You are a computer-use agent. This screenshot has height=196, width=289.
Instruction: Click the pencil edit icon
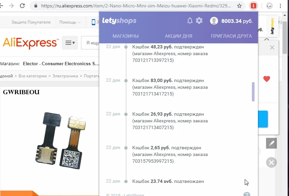pyautogui.click(x=271, y=143)
